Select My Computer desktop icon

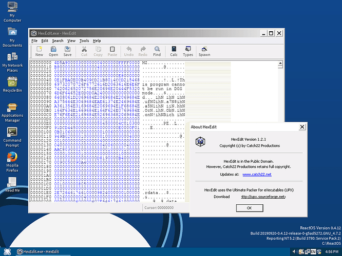pyautogui.click(x=12, y=12)
